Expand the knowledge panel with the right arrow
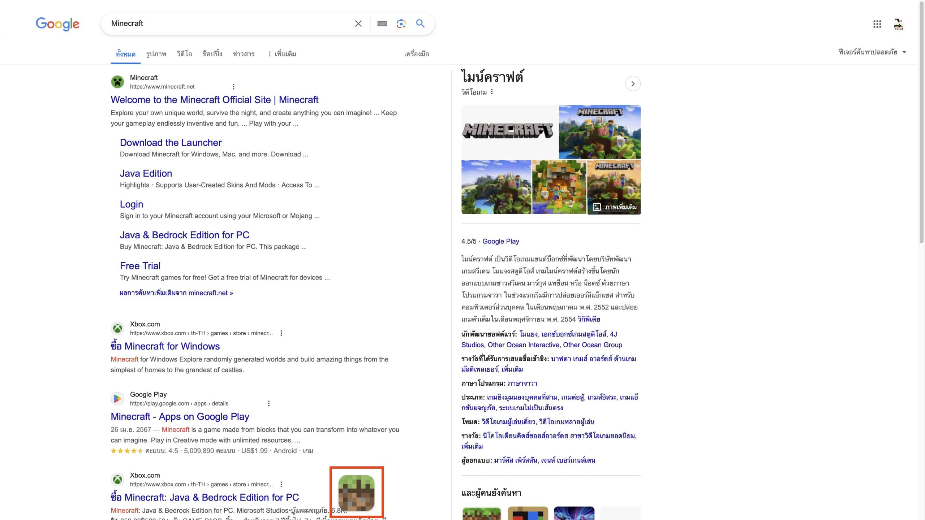 pos(633,83)
